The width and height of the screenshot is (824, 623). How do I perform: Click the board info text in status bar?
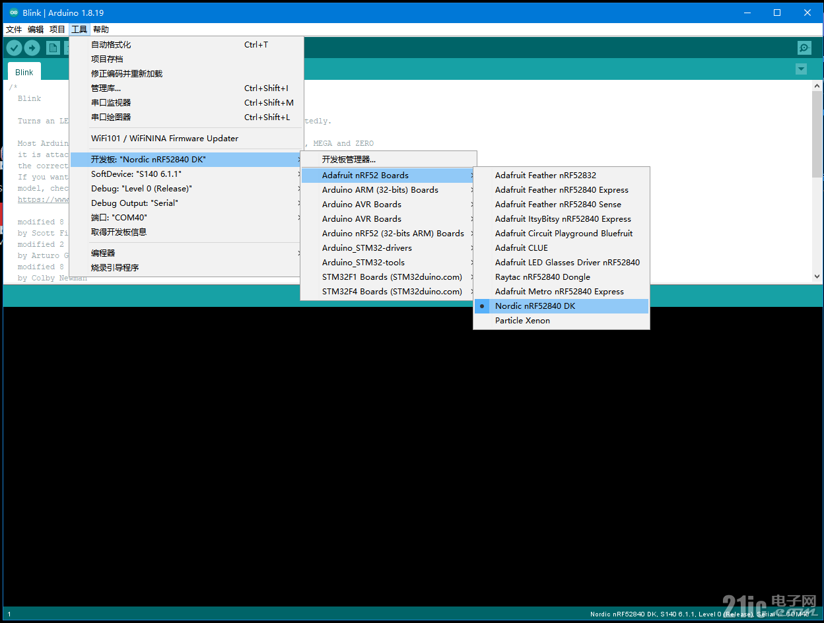pyautogui.click(x=700, y=614)
